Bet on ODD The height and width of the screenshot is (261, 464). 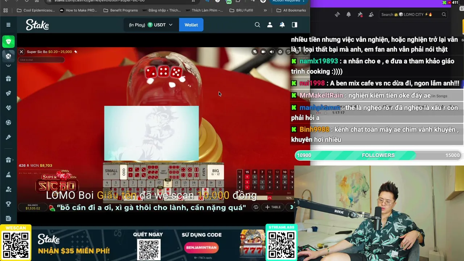pyautogui.click(x=123, y=172)
